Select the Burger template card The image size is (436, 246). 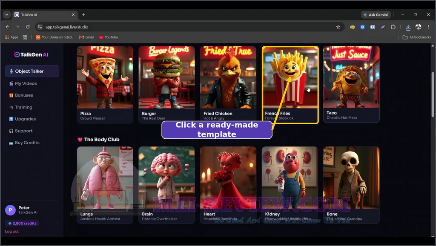(x=166, y=85)
